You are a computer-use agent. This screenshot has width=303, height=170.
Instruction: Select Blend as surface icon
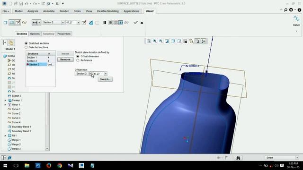click(11, 23)
